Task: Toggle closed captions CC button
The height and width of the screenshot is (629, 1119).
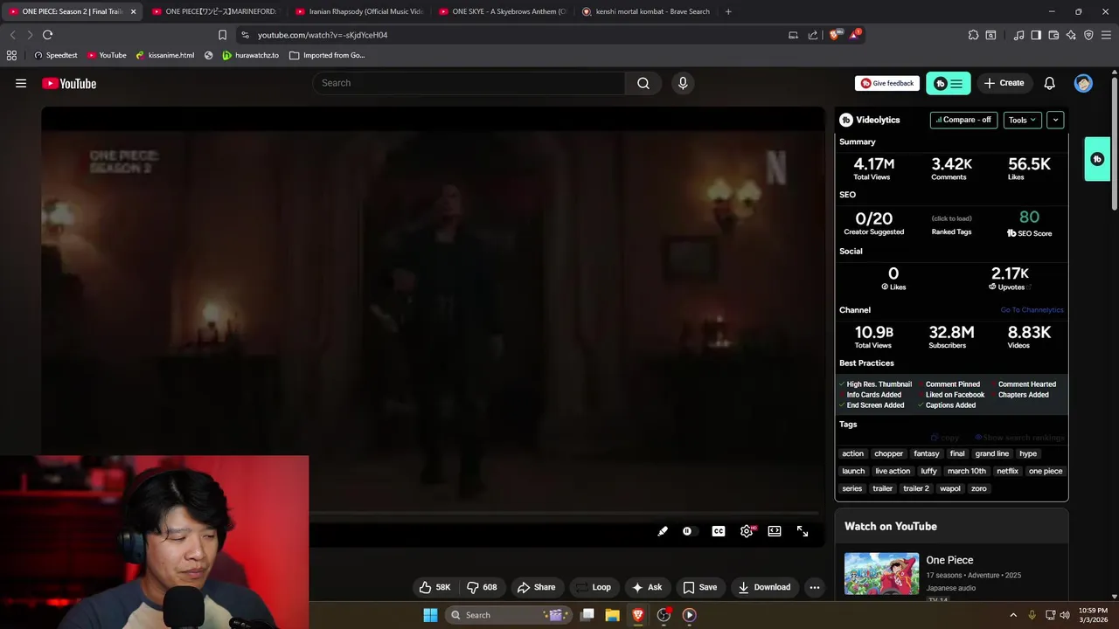Action: [719, 531]
